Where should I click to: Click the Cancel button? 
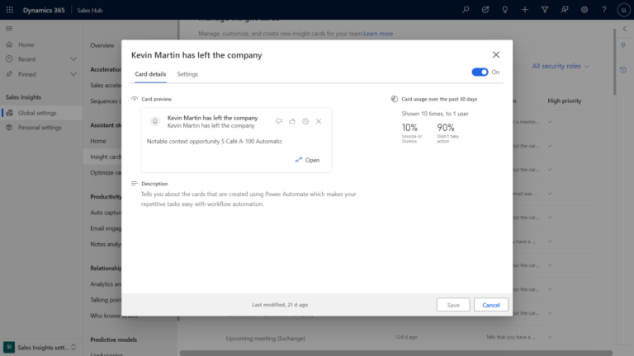click(x=491, y=305)
